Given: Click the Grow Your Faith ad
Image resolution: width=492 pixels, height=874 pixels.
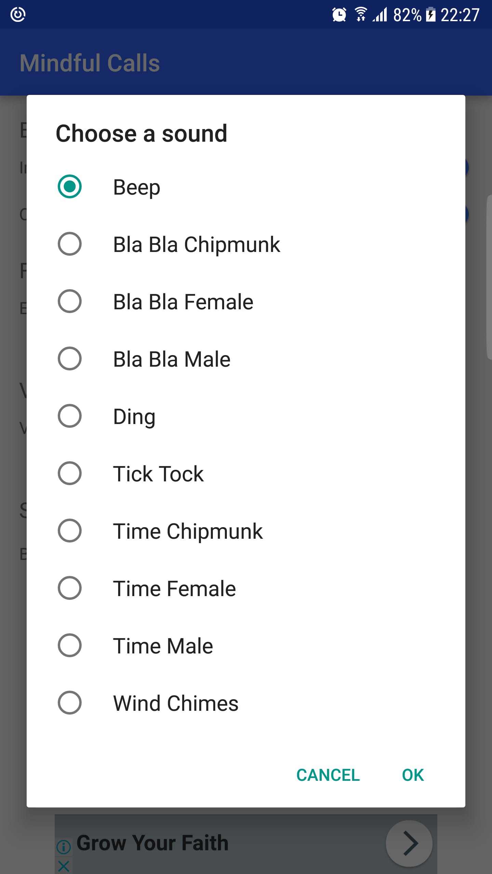Looking at the screenshot, I should [152, 843].
